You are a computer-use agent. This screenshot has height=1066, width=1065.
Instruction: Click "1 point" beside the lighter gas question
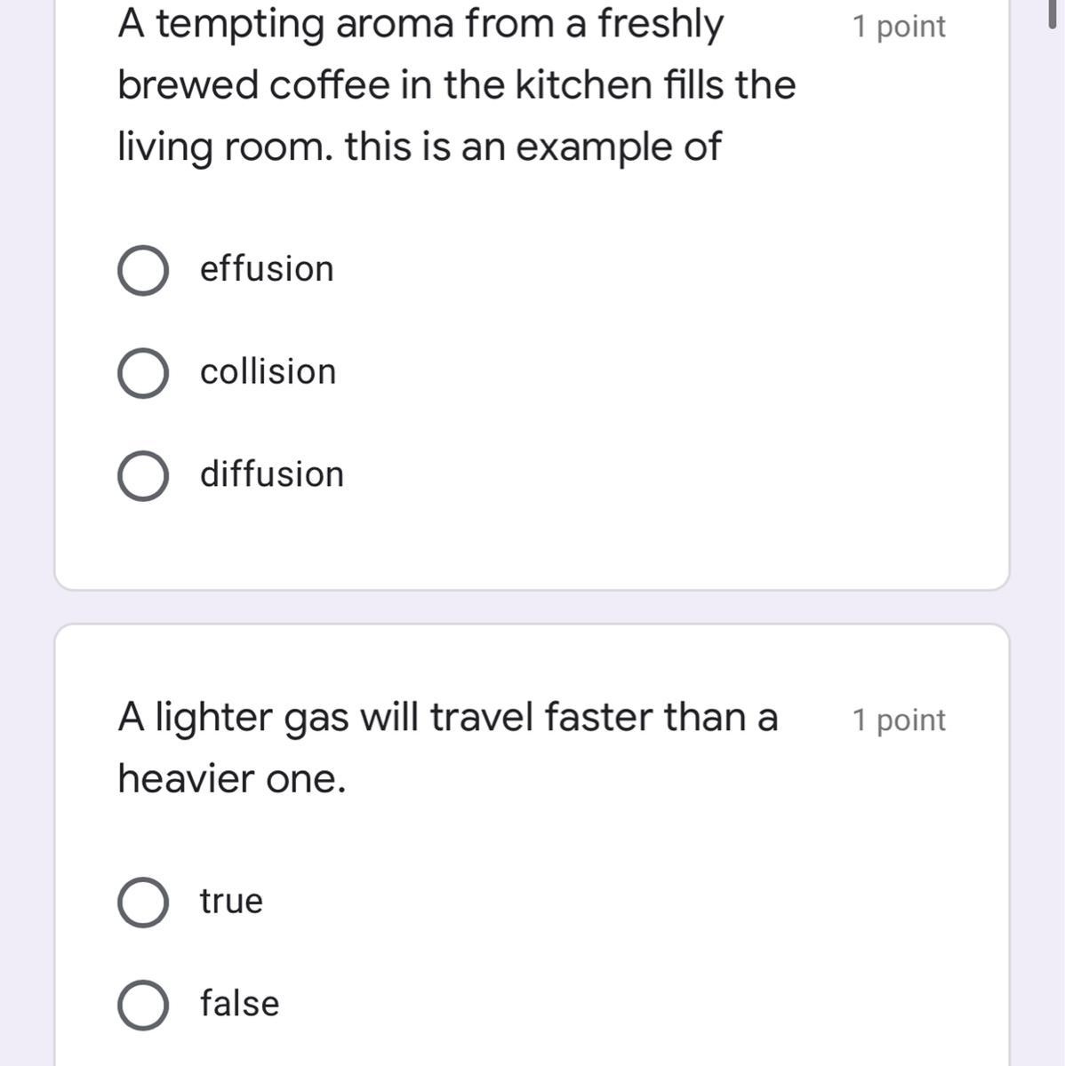[898, 720]
